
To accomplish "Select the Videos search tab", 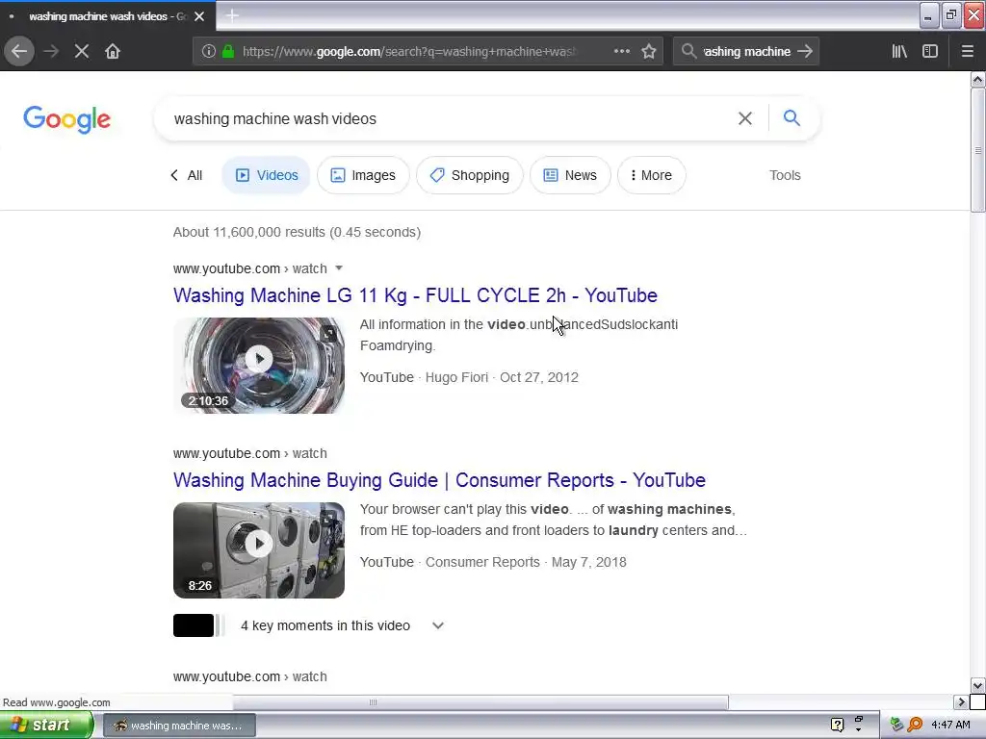I will coord(266,175).
